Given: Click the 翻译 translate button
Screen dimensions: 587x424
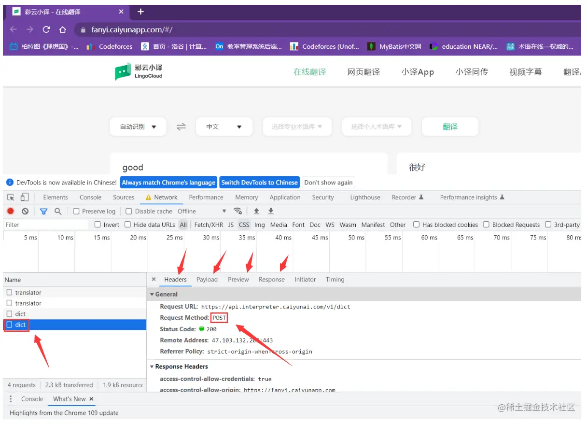Looking at the screenshot, I should [x=450, y=127].
